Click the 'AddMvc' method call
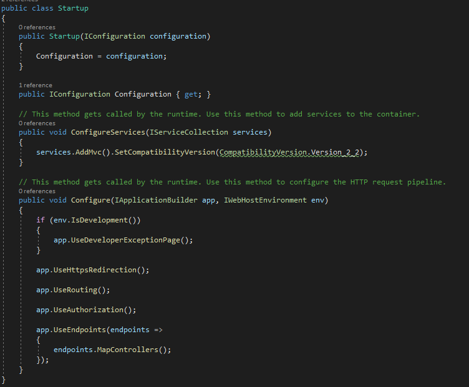Image resolution: width=469 pixels, height=387 pixels. pyautogui.click(x=88, y=153)
